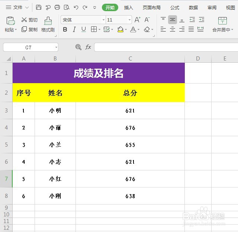This screenshot has width=238, height=232.
Task: Switch to the 页面布局 tab
Action: tap(151, 7)
